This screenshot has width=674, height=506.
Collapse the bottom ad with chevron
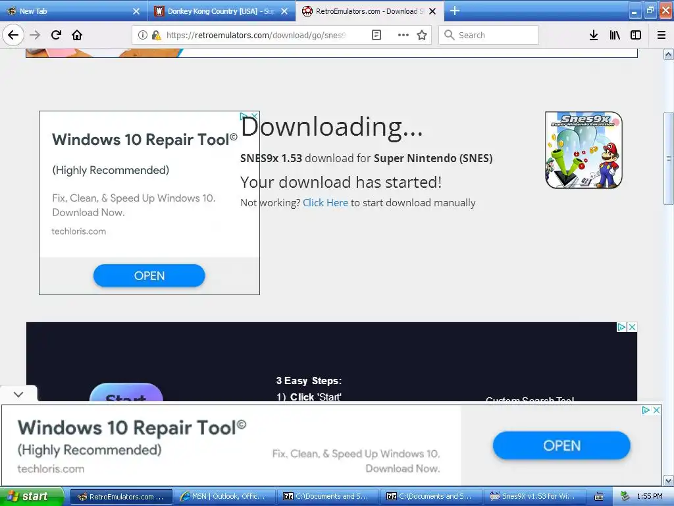click(x=18, y=394)
